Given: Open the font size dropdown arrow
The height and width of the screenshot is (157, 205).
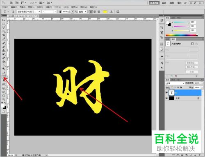Looking at the screenshot, I should click(72, 12).
